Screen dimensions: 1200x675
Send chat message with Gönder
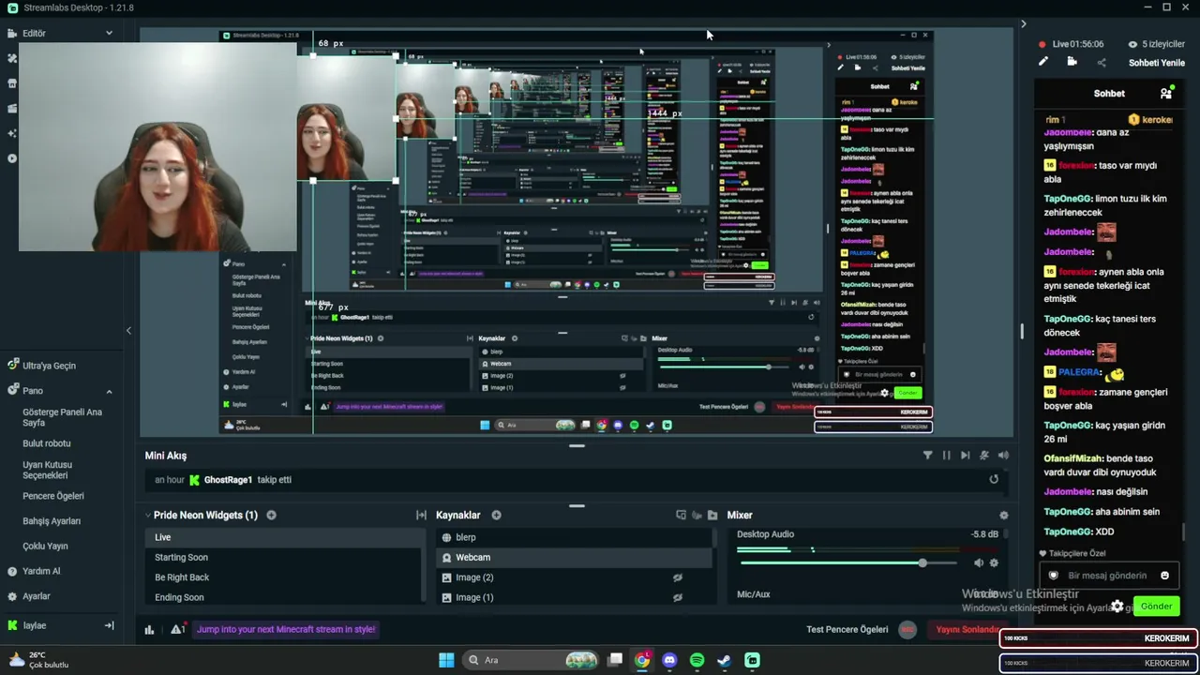click(x=1156, y=606)
